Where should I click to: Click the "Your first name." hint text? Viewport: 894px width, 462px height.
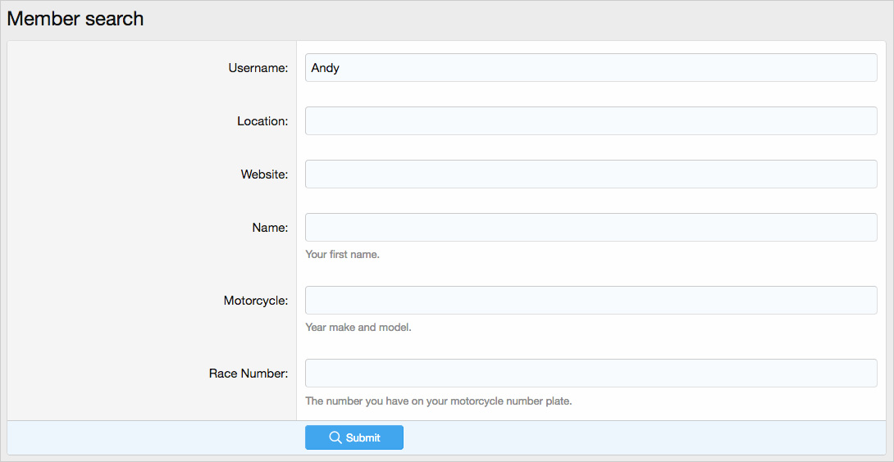tap(342, 255)
